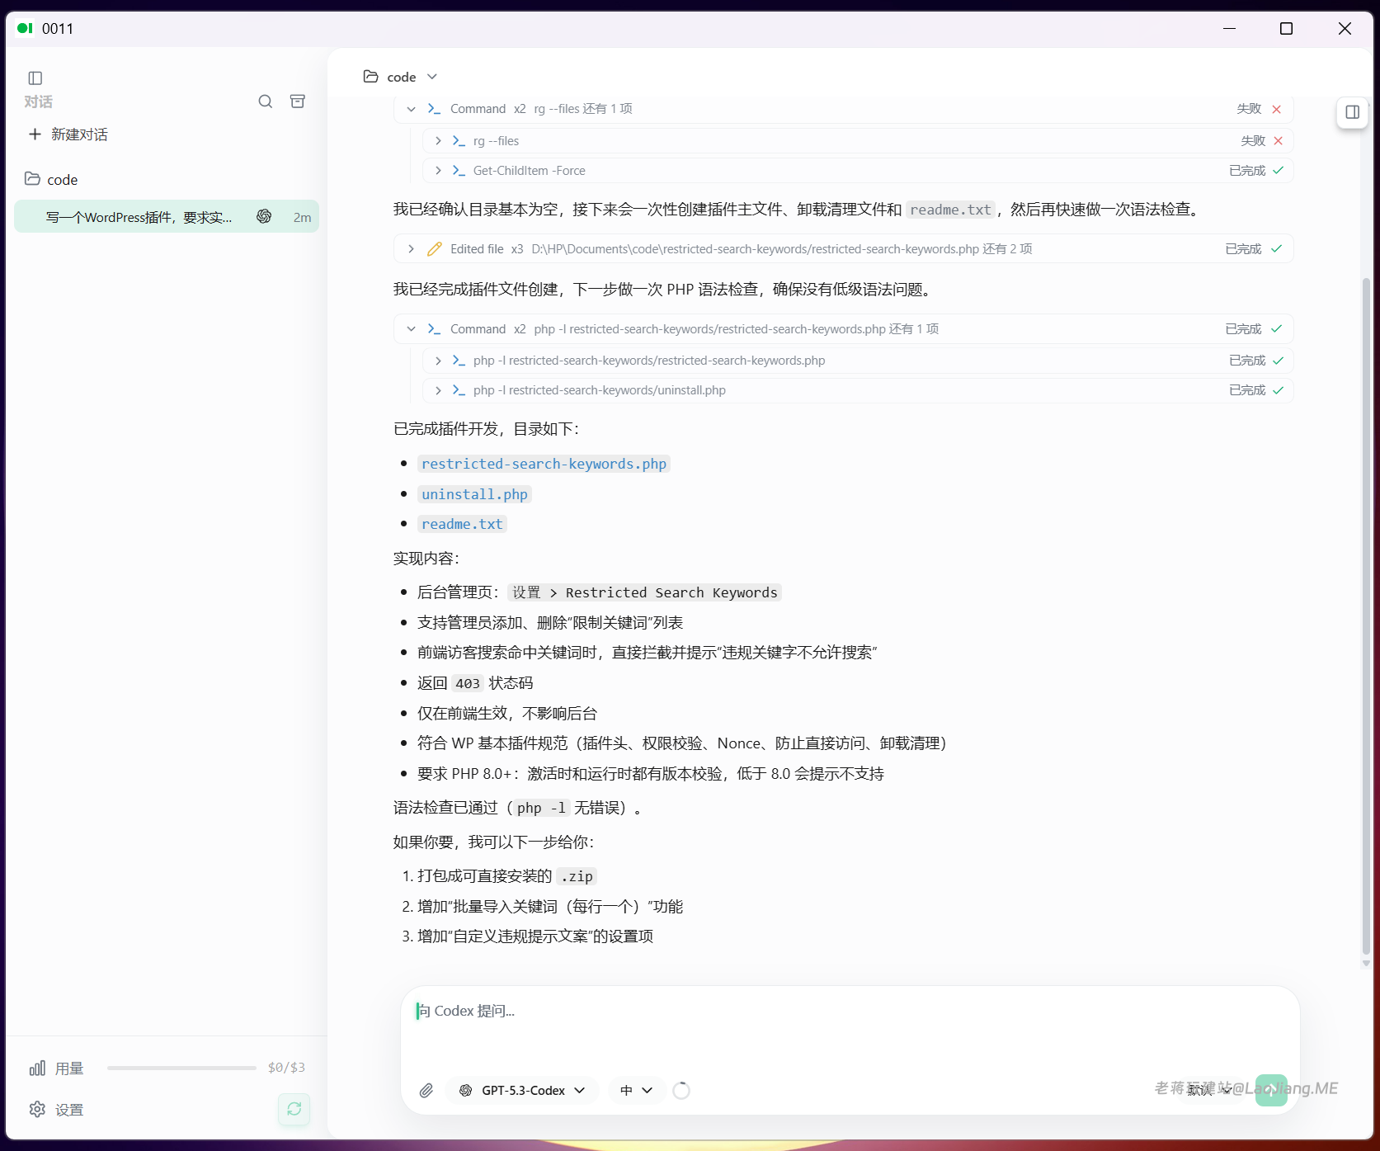Screen dimensions: 1380x1151
Task: Expand the Edited file x3 row
Action: pos(411,249)
